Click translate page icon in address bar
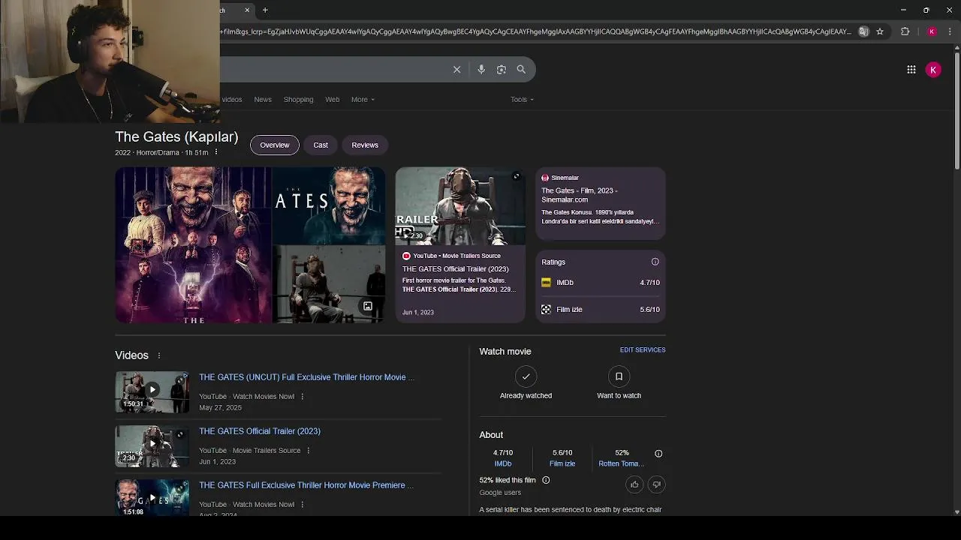 point(863,31)
